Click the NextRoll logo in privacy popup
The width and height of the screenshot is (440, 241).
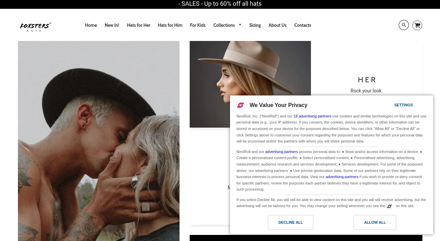(x=240, y=105)
